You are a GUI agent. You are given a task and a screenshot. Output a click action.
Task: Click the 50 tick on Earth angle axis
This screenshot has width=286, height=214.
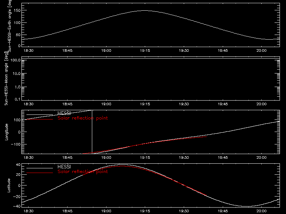[x=18, y=35]
